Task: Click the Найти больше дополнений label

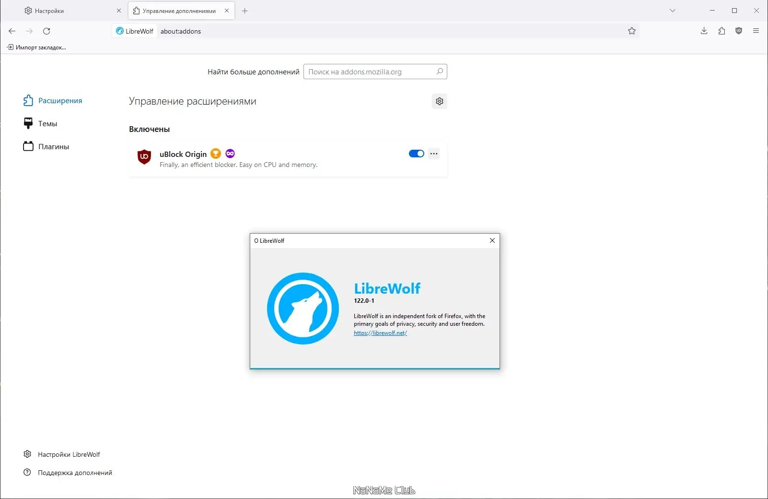Action: click(254, 72)
